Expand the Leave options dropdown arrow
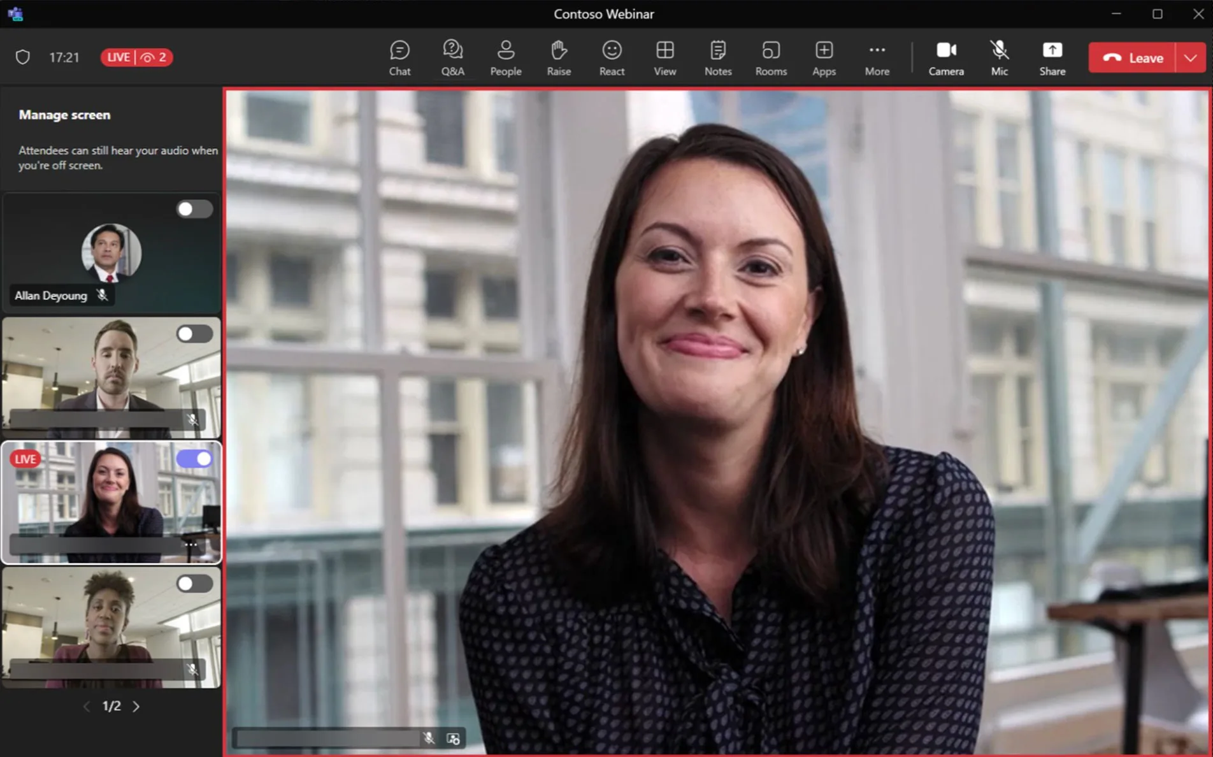The height and width of the screenshot is (757, 1213). click(1190, 58)
